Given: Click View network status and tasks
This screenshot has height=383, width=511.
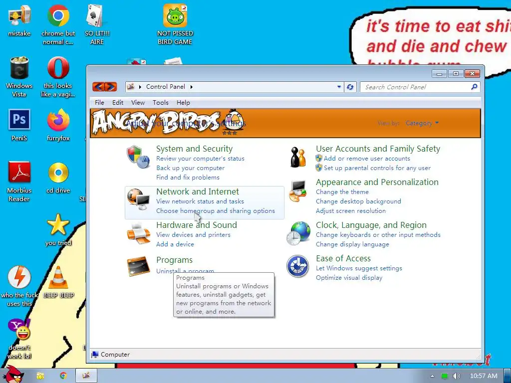Looking at the screenshot, I should click(x=200, y=201).
